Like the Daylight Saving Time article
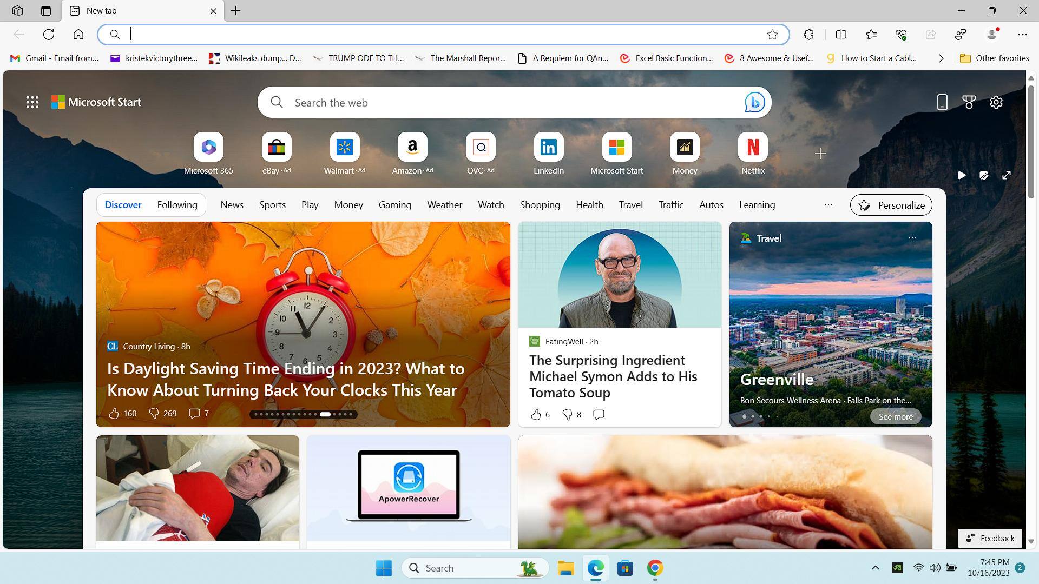Viewport: 1039px width, 584px height. tap(114, 414)
